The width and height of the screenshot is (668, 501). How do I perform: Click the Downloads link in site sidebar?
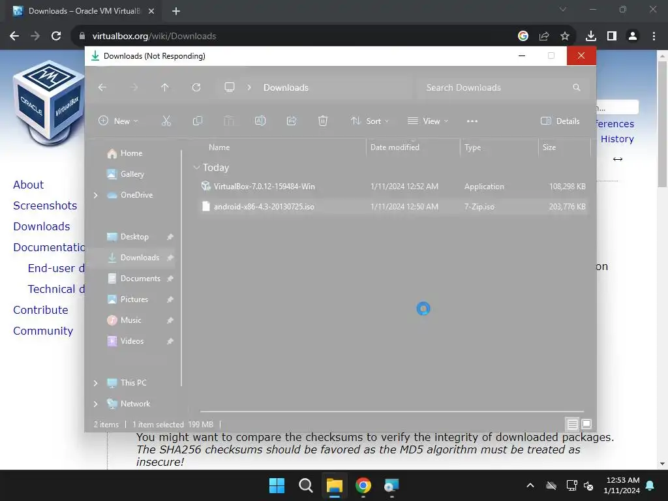coord(41,226)
